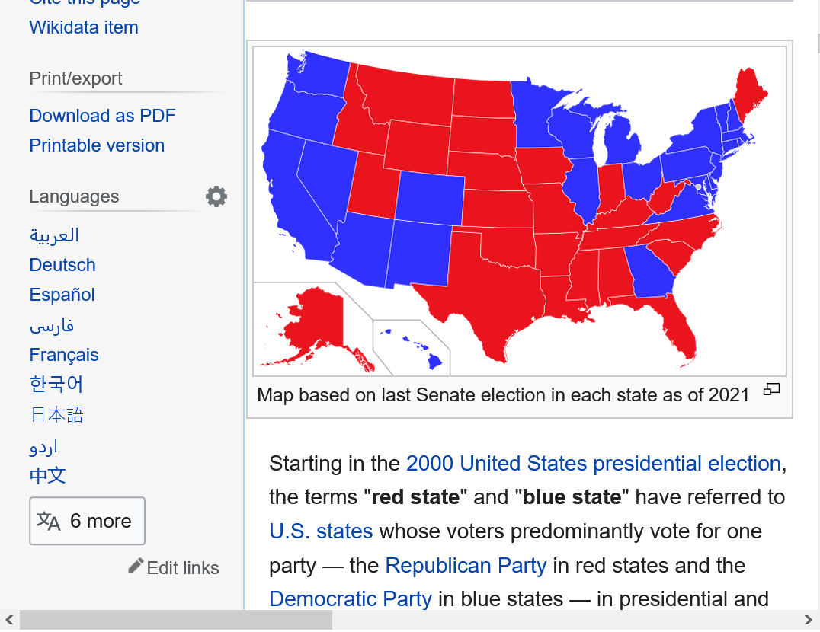820x632 pixels.
Task: Open the Republican Party article link
Action: point(466,565)
